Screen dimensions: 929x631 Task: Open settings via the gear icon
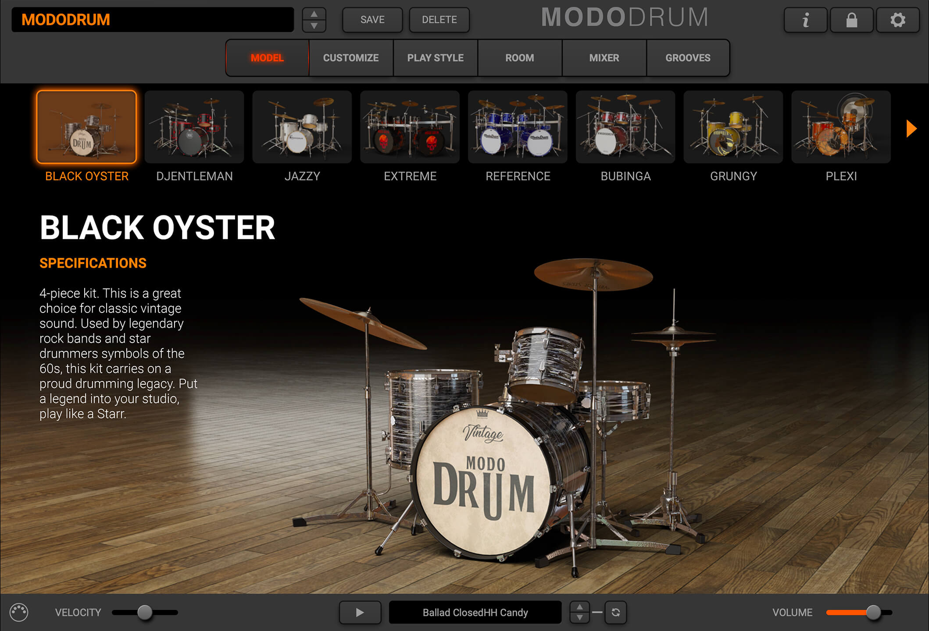897,20
